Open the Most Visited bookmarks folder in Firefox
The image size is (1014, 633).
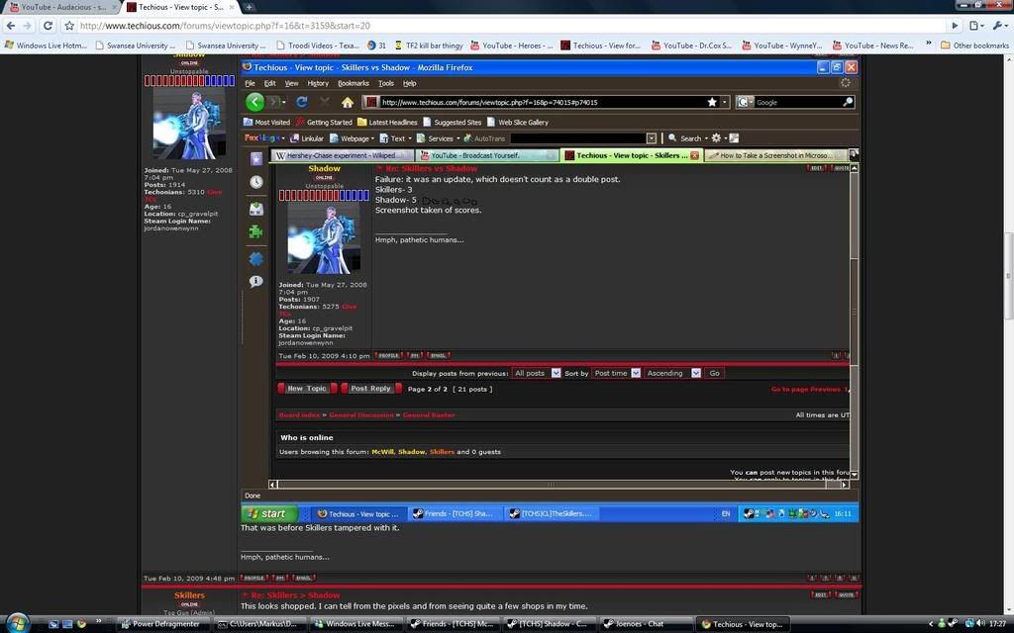pyautogui.click(x=266, y=122)
